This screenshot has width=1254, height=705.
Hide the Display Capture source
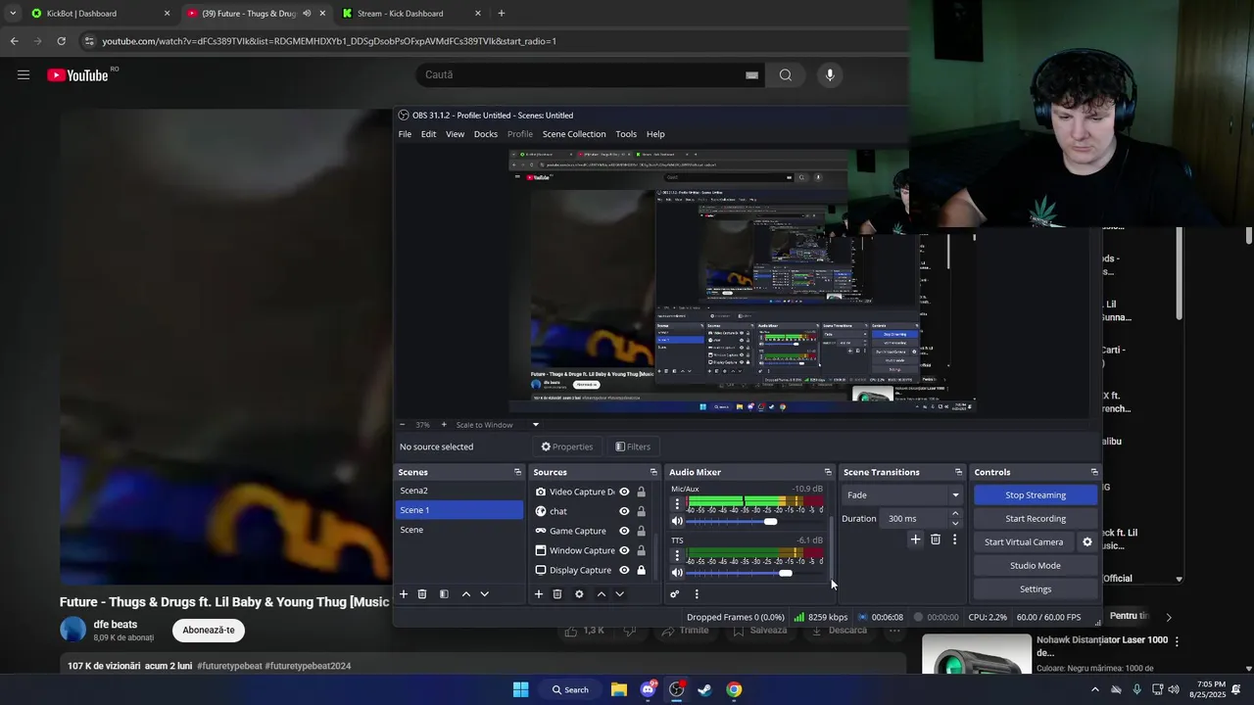pos(624,570)
